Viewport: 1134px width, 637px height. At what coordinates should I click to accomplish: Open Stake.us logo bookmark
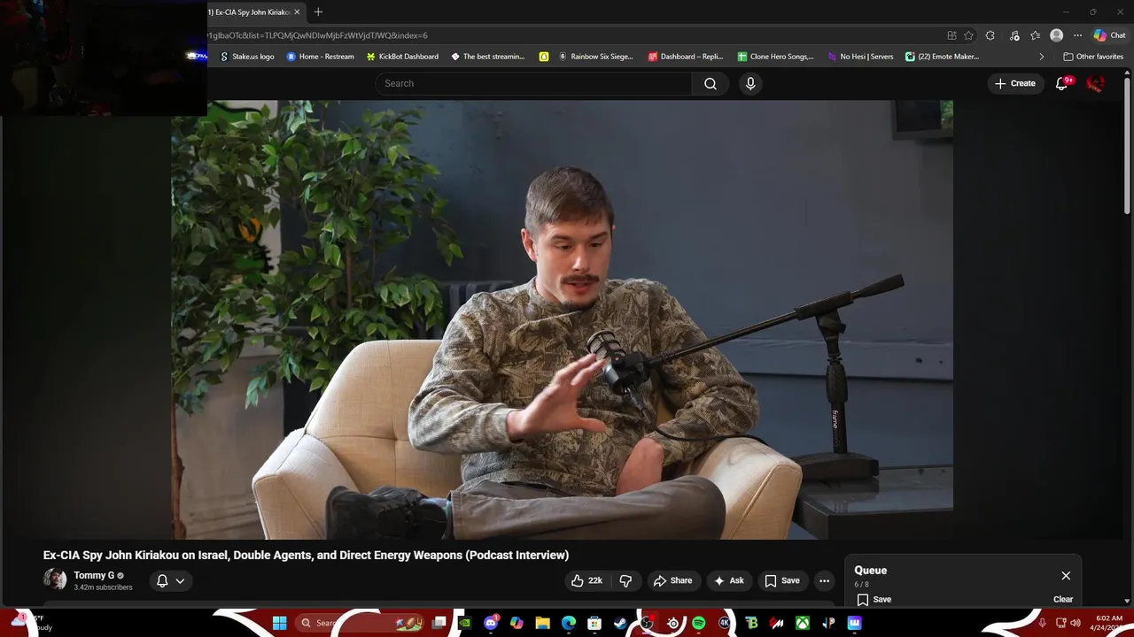247,57
